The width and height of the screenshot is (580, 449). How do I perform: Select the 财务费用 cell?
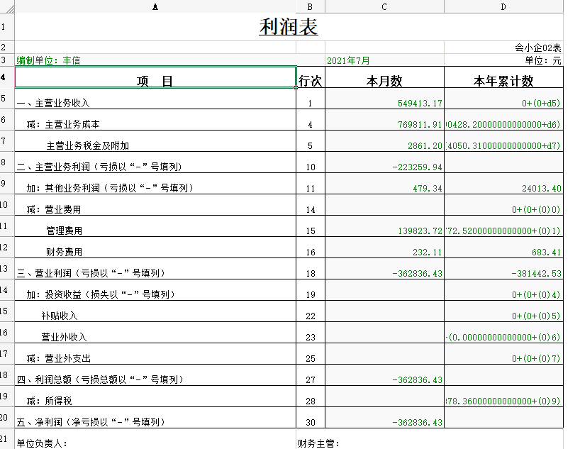pyautogui.click(x=155, y=248)
